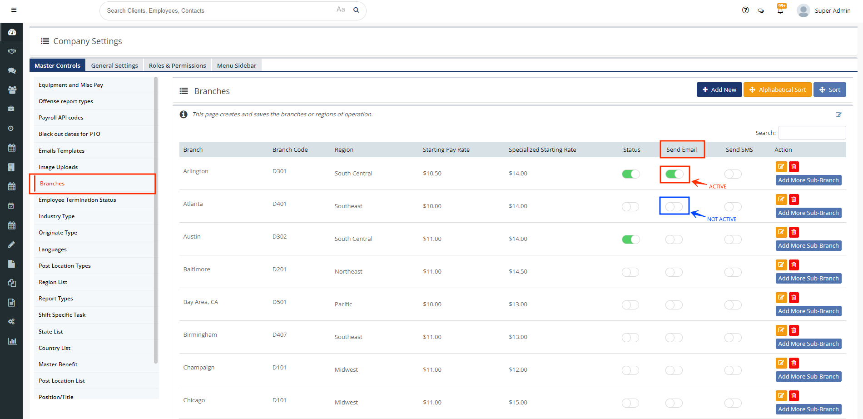Select Region List in settings menu

coord(53,282)
